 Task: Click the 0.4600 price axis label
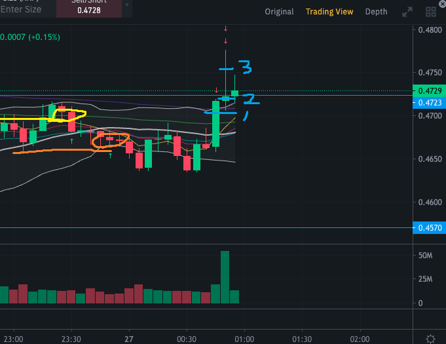(430, 202)
